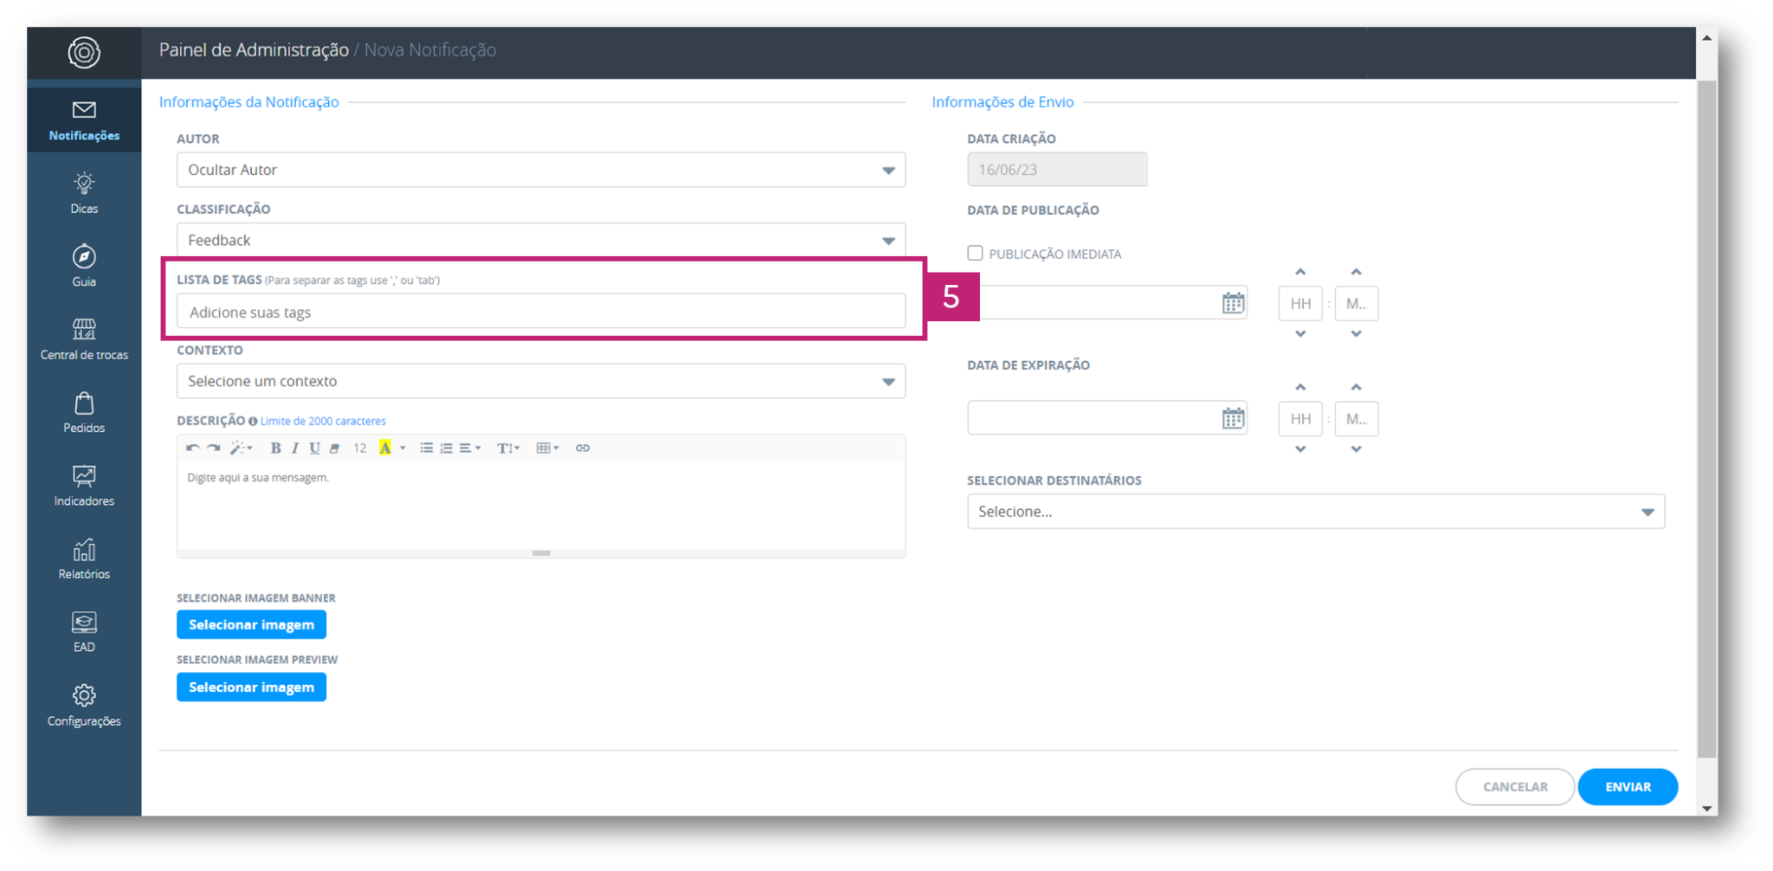Change the font size 12 value
The image size is (1773, 871).
click(x=360, y=448)
